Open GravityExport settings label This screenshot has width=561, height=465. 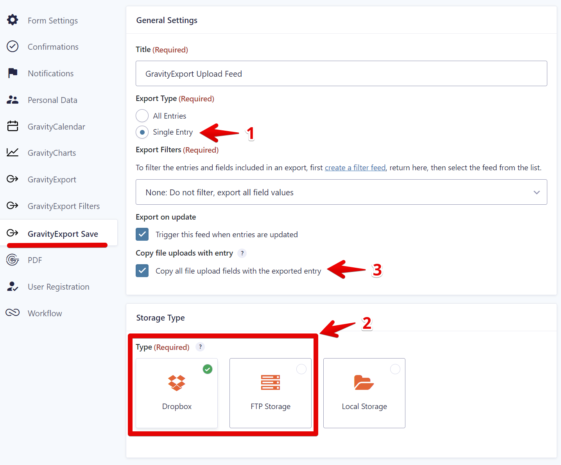(x=52, y=180)
